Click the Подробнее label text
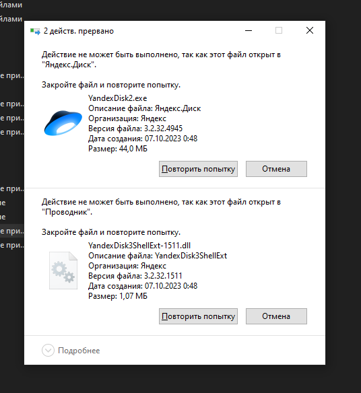Screen dimensions: 361x393 79,351
